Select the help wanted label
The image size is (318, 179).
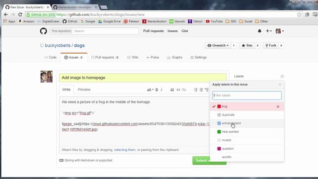[x=247, y=132]
